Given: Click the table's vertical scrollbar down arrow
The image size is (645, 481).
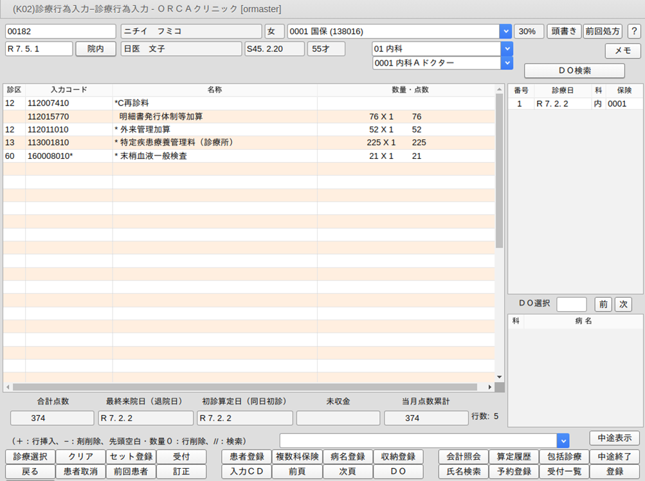Looking at the screenshot, I should point(499,377).
